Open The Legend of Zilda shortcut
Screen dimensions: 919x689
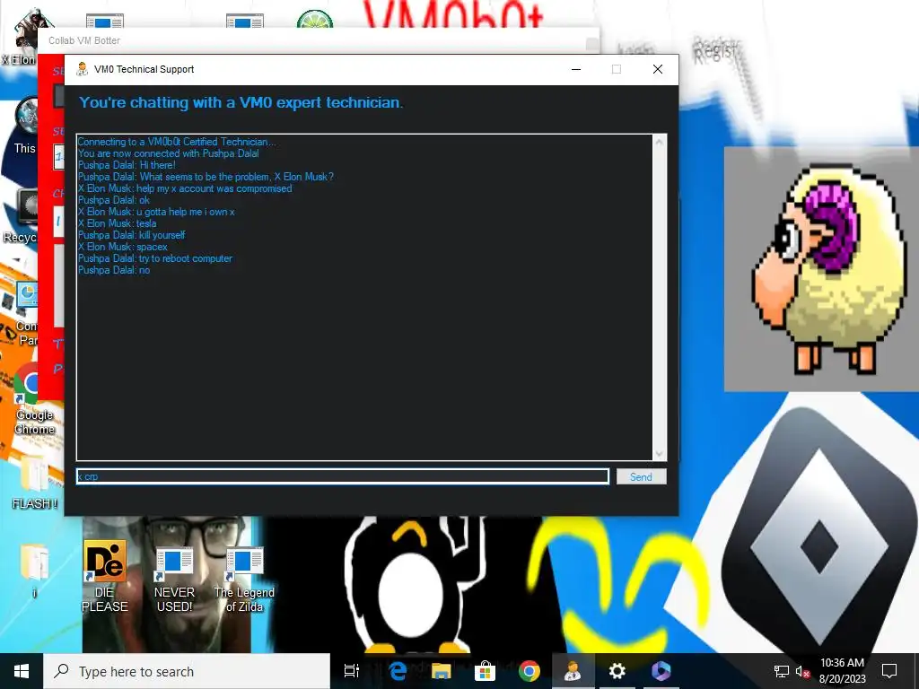click(x=244, y=580)
